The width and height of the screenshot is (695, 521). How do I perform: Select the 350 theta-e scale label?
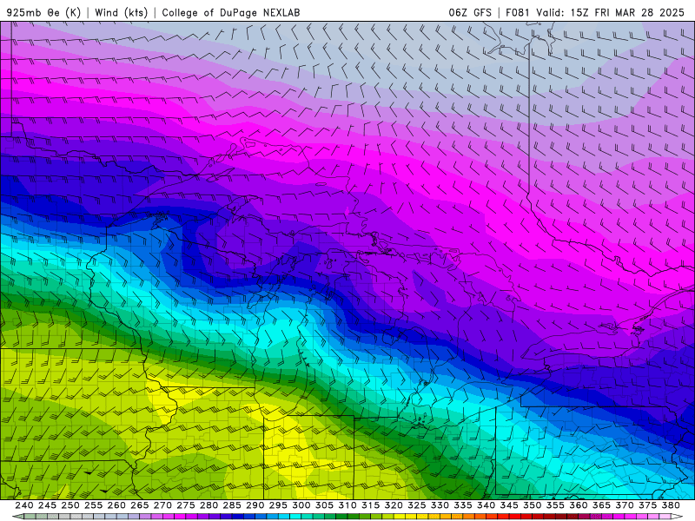(x=532, y=505)
